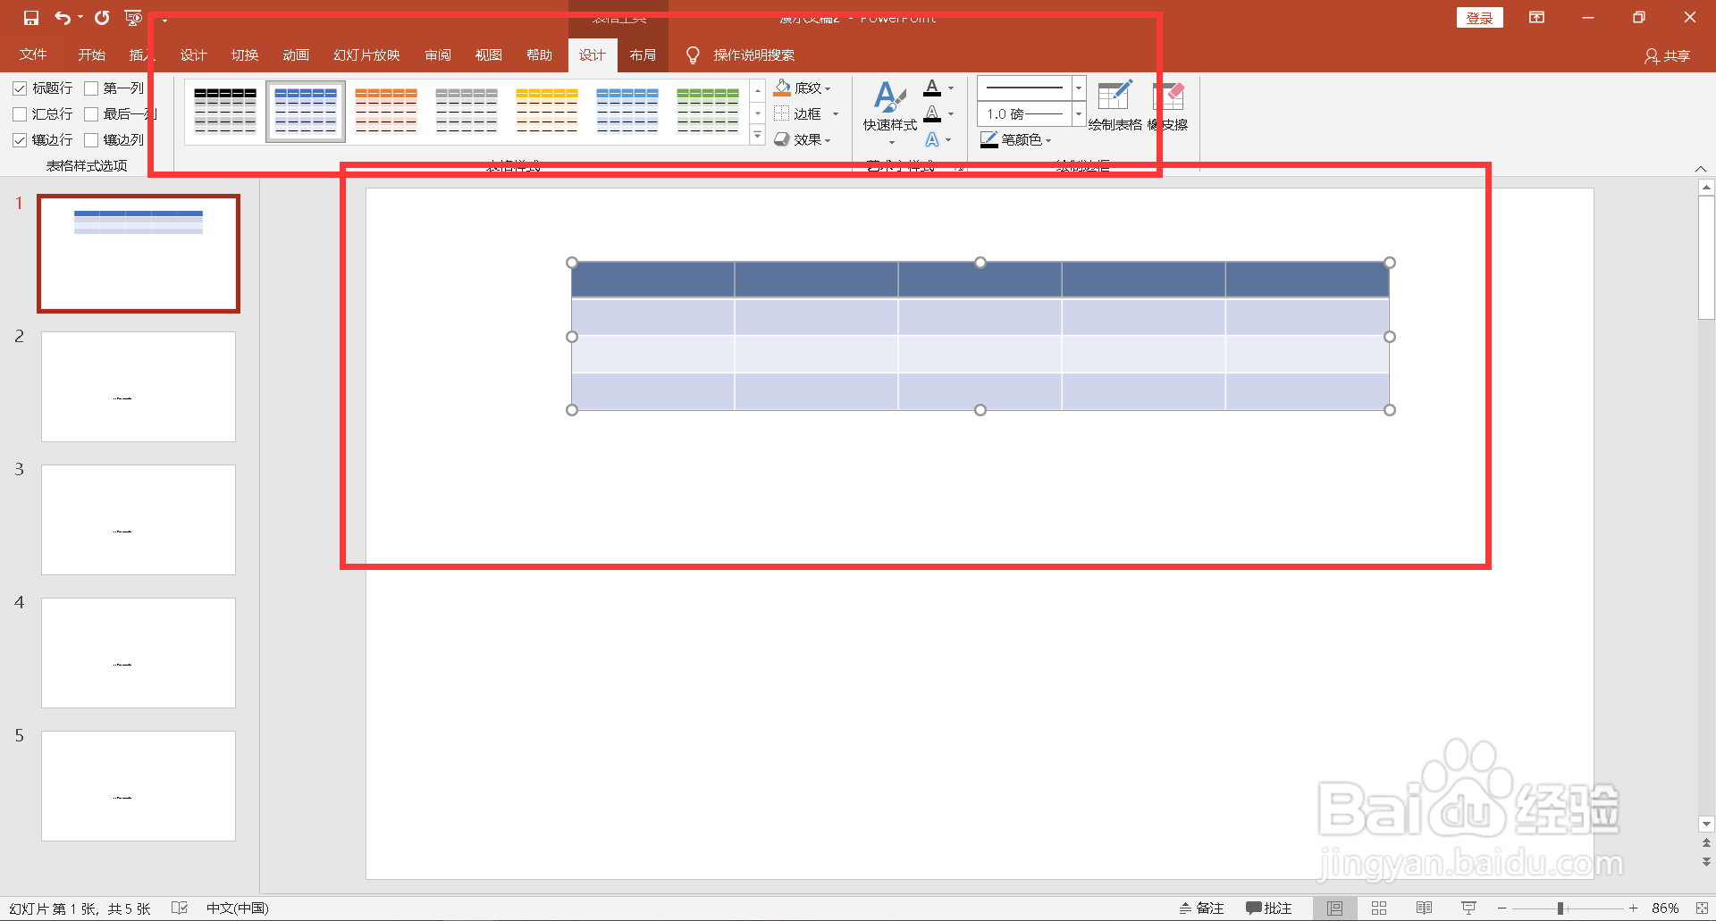This screenshot has height=921, width=1716.
Task: Apply the green table style
Action: click(x=708, y=111)
